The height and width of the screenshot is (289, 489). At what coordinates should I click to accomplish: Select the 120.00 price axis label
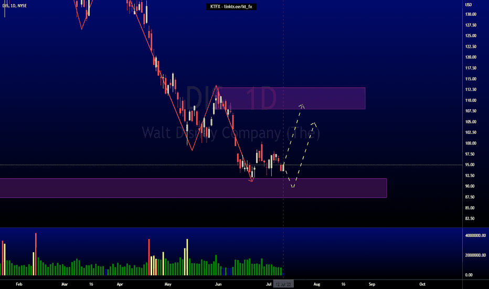pyautogui.click(x=471, y=57)
